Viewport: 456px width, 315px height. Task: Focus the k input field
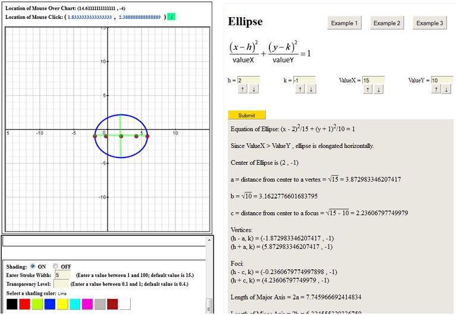(304, 80)
